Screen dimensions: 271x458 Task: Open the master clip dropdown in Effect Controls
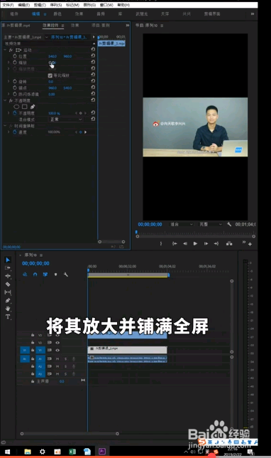pyautogui.click(x=46, y=37)
